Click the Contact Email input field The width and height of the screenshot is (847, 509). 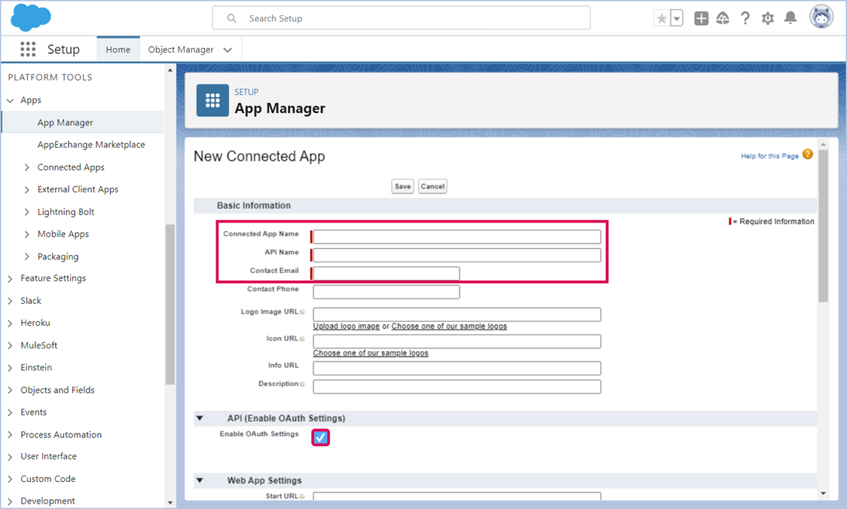pyautogui.click(x=387, y=274)
